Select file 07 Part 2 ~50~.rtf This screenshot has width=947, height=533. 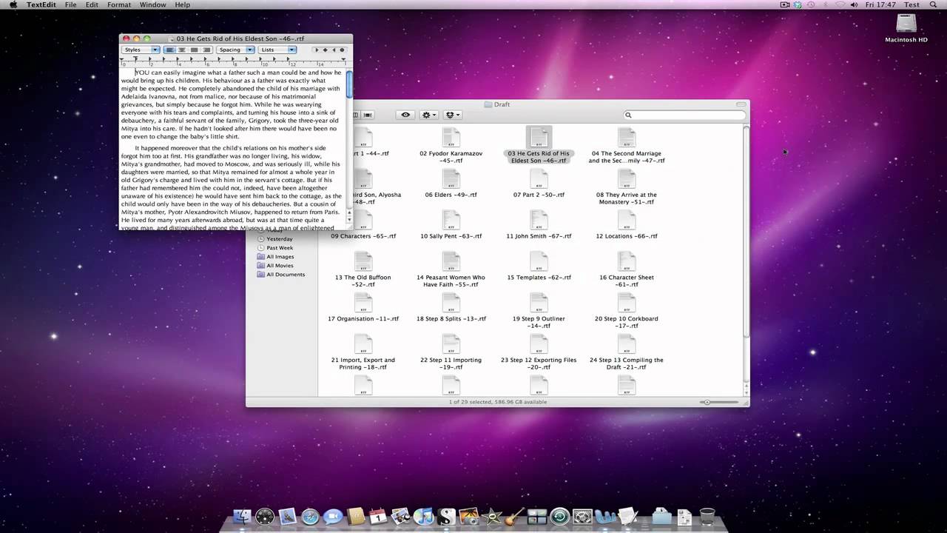(539, 184)
